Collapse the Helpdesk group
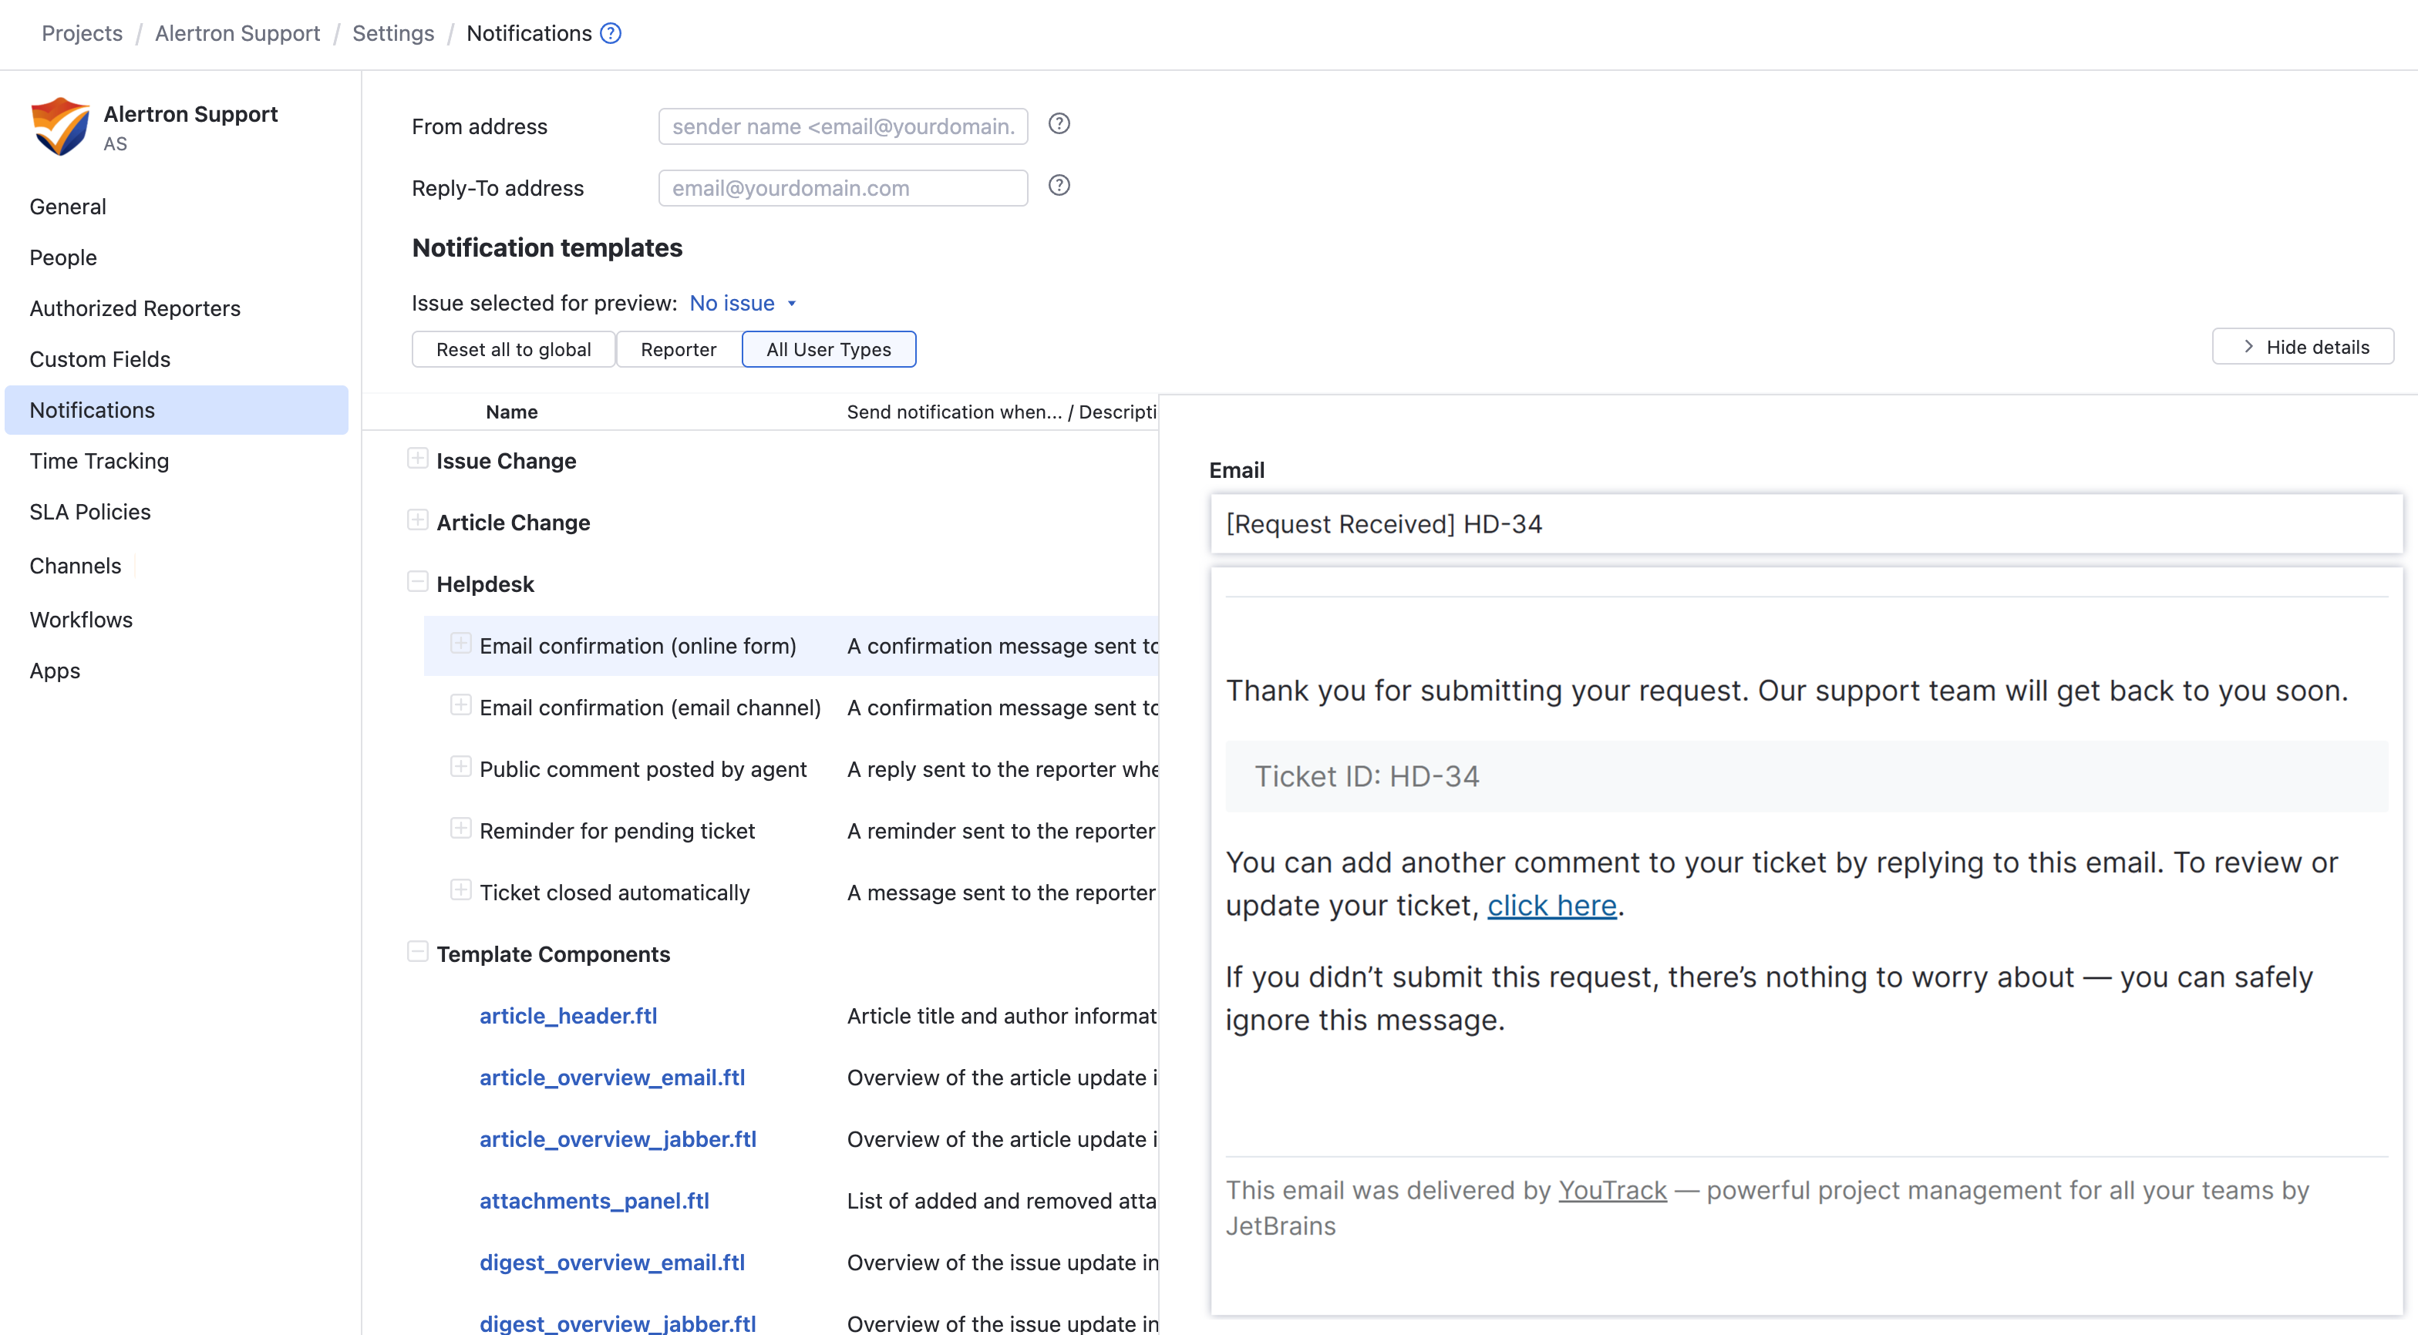Viewport: 2418px width, 1335px height. coord(418,583)
